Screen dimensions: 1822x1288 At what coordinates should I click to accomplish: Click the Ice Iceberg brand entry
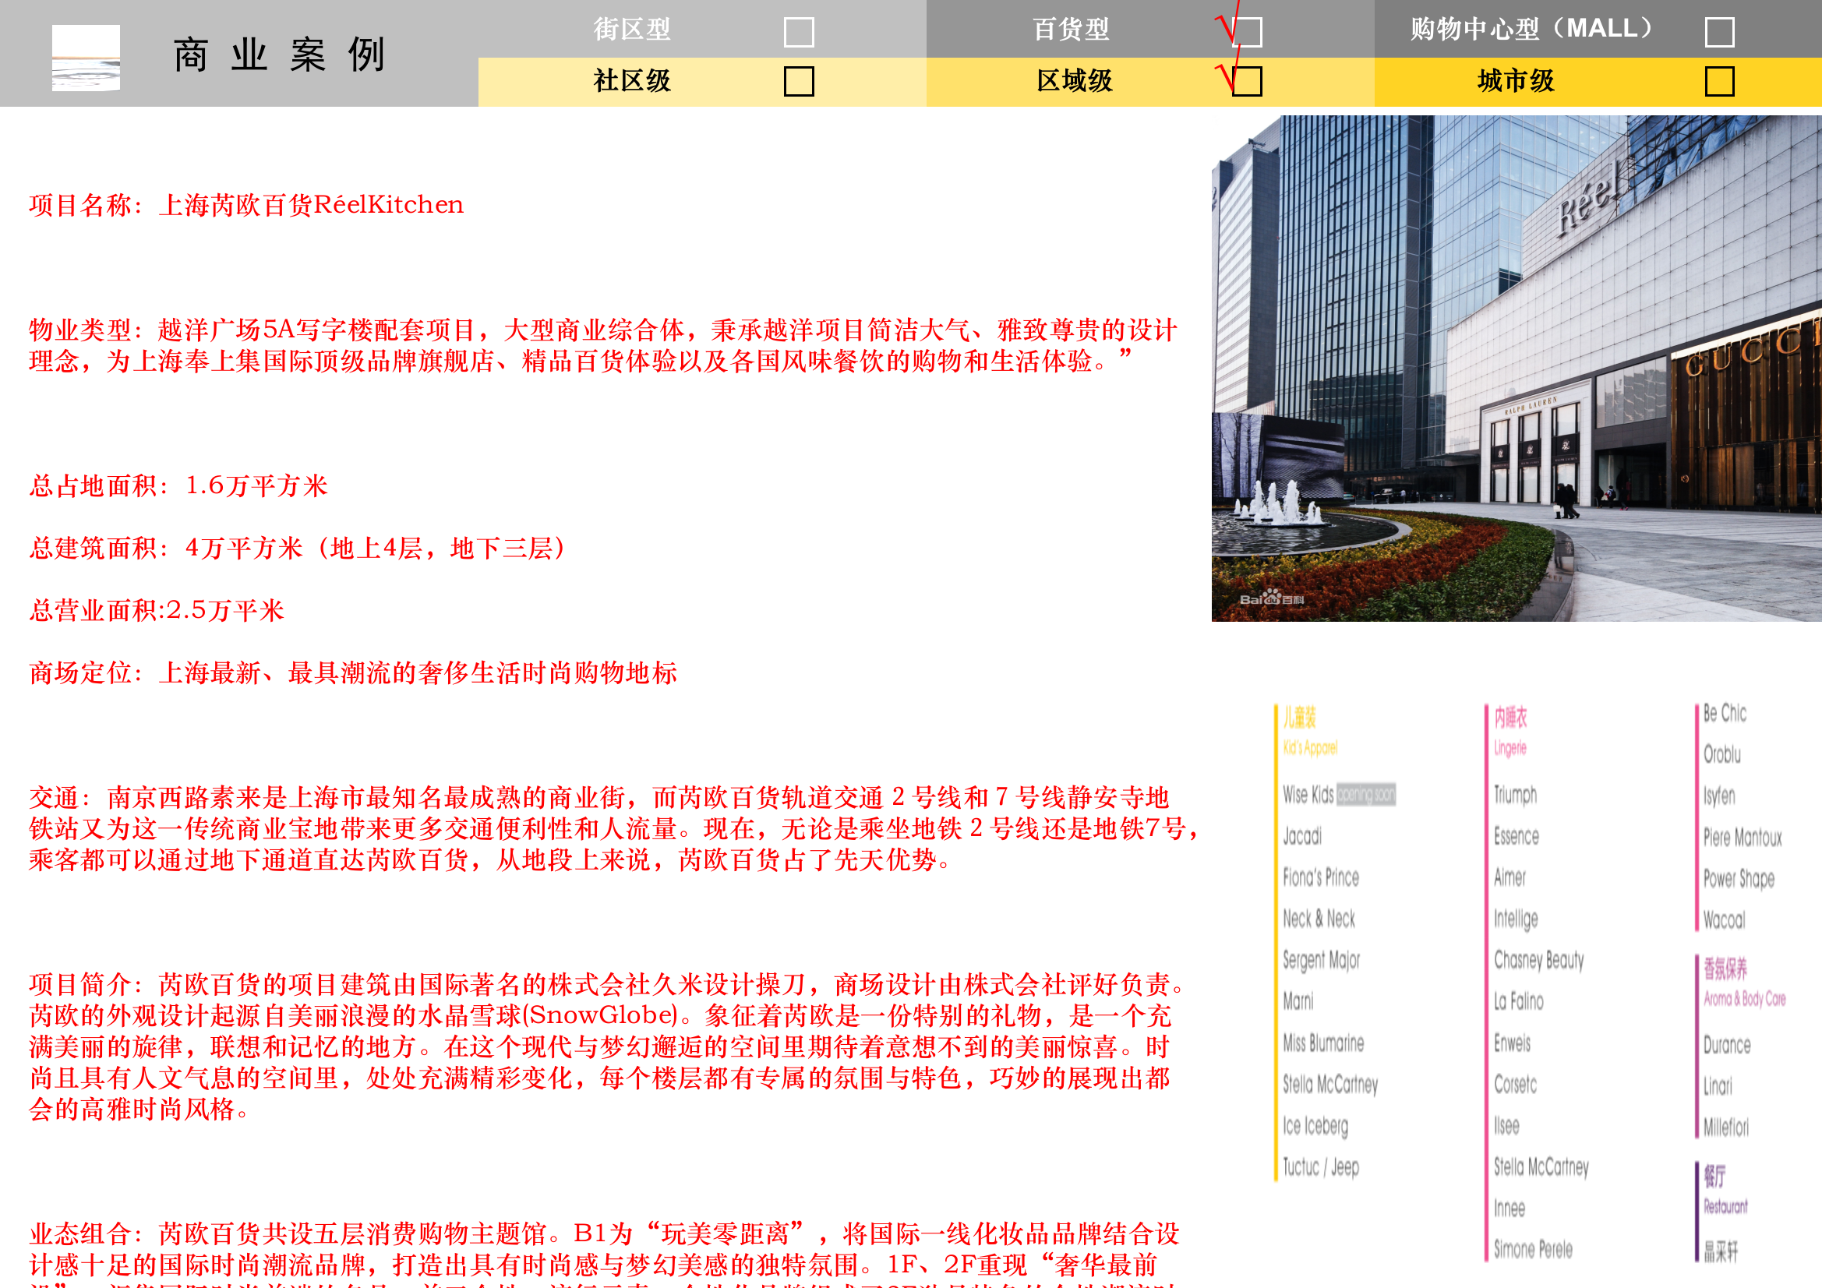pyautogui.click(x=1315, y=1126)
